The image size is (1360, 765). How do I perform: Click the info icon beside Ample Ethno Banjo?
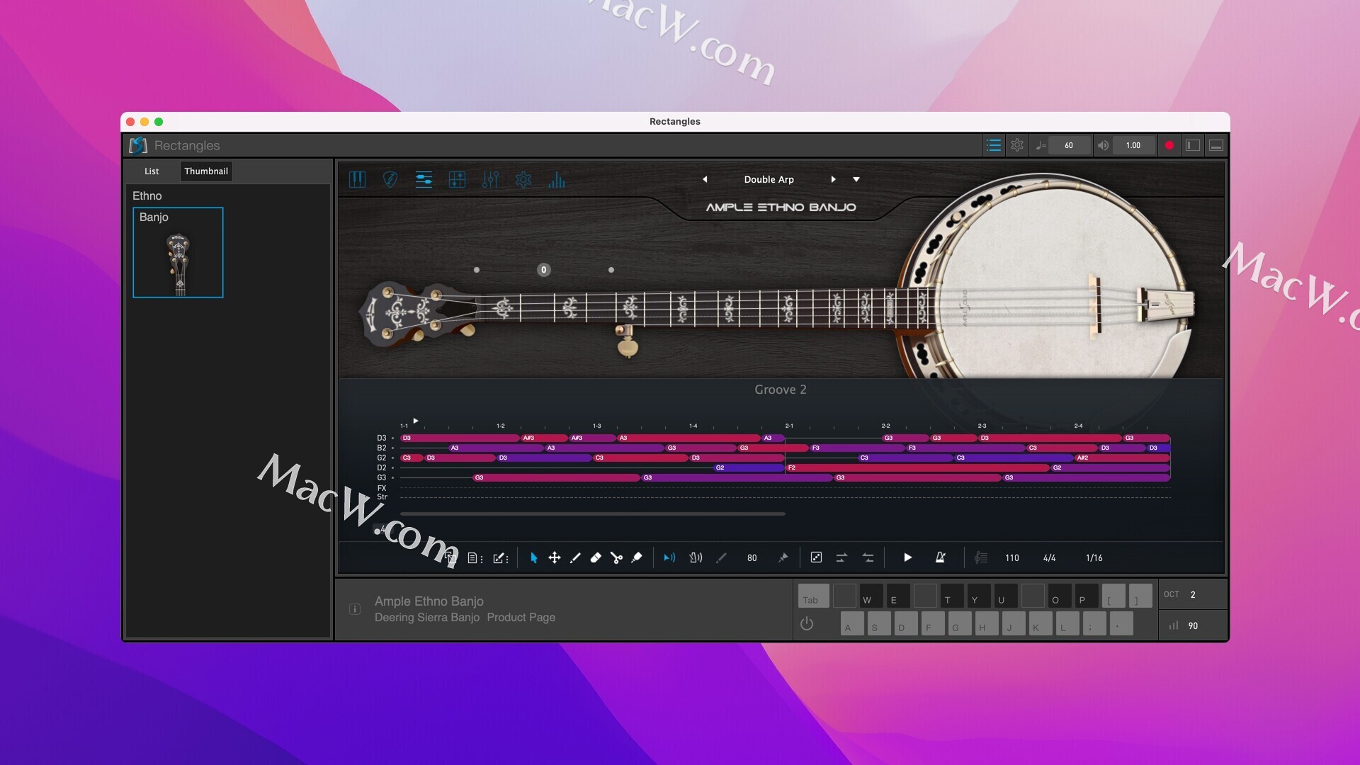(355, 609)
